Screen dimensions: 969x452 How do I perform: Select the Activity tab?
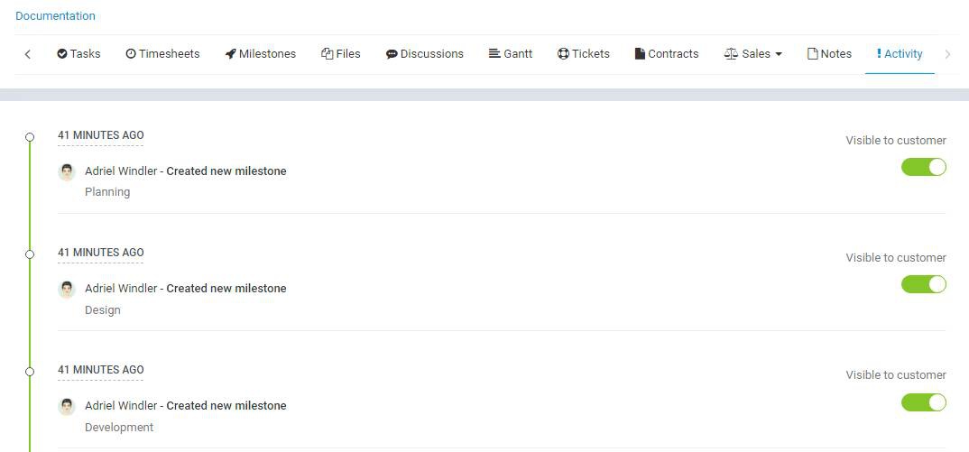pos(900,54)
